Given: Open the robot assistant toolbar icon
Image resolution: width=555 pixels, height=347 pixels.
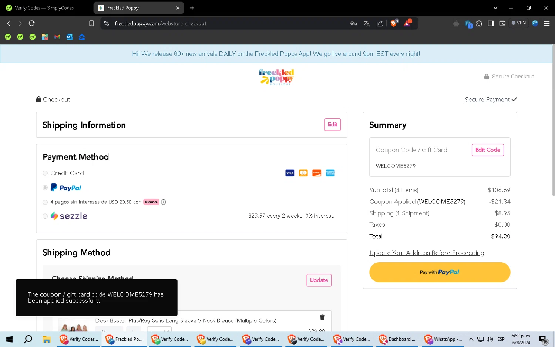Looking at the screenshot, I should pos(456,23).
